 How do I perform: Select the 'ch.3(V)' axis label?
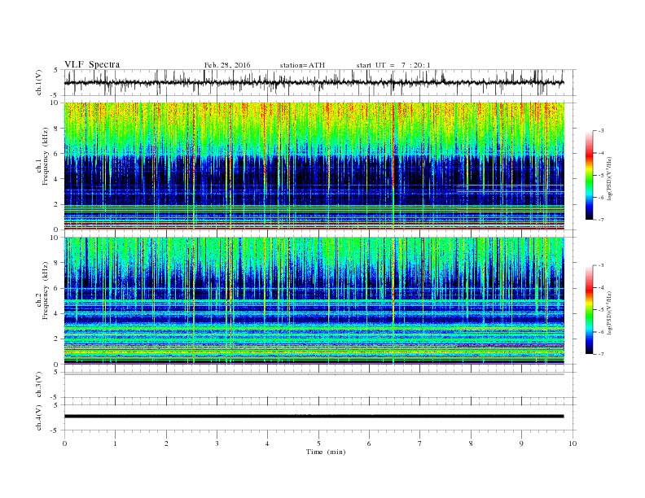pos(39,385)
